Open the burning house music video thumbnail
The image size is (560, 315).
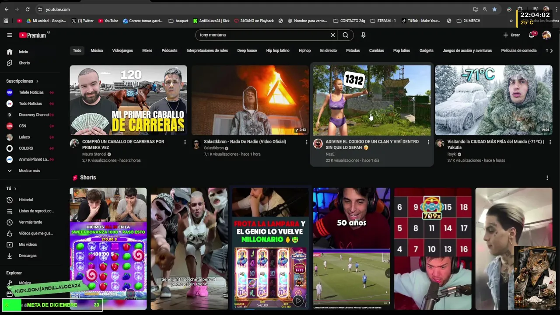250,100
